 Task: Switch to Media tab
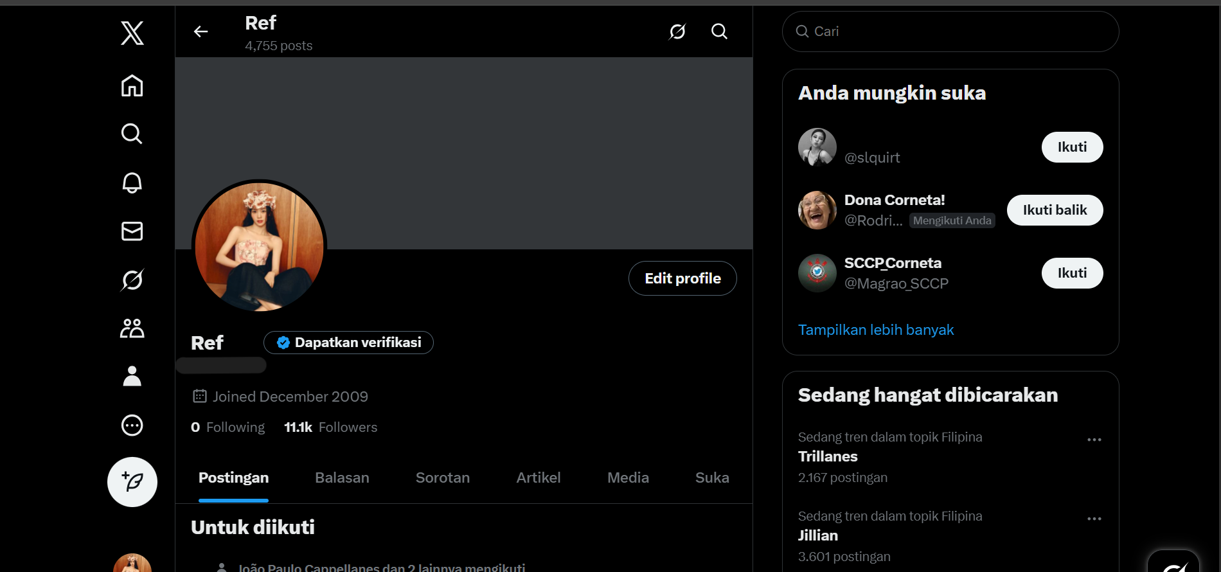pos(628,478)
